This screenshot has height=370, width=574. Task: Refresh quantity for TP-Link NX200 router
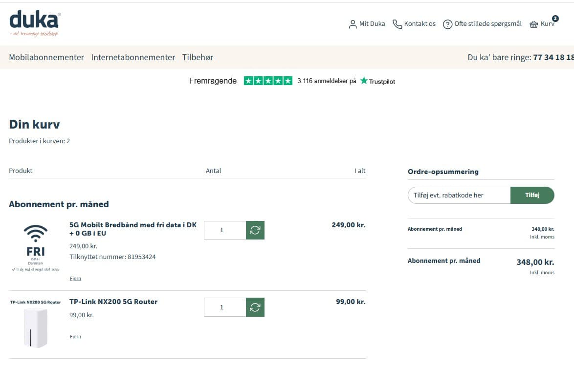click(x=255, y=307)
